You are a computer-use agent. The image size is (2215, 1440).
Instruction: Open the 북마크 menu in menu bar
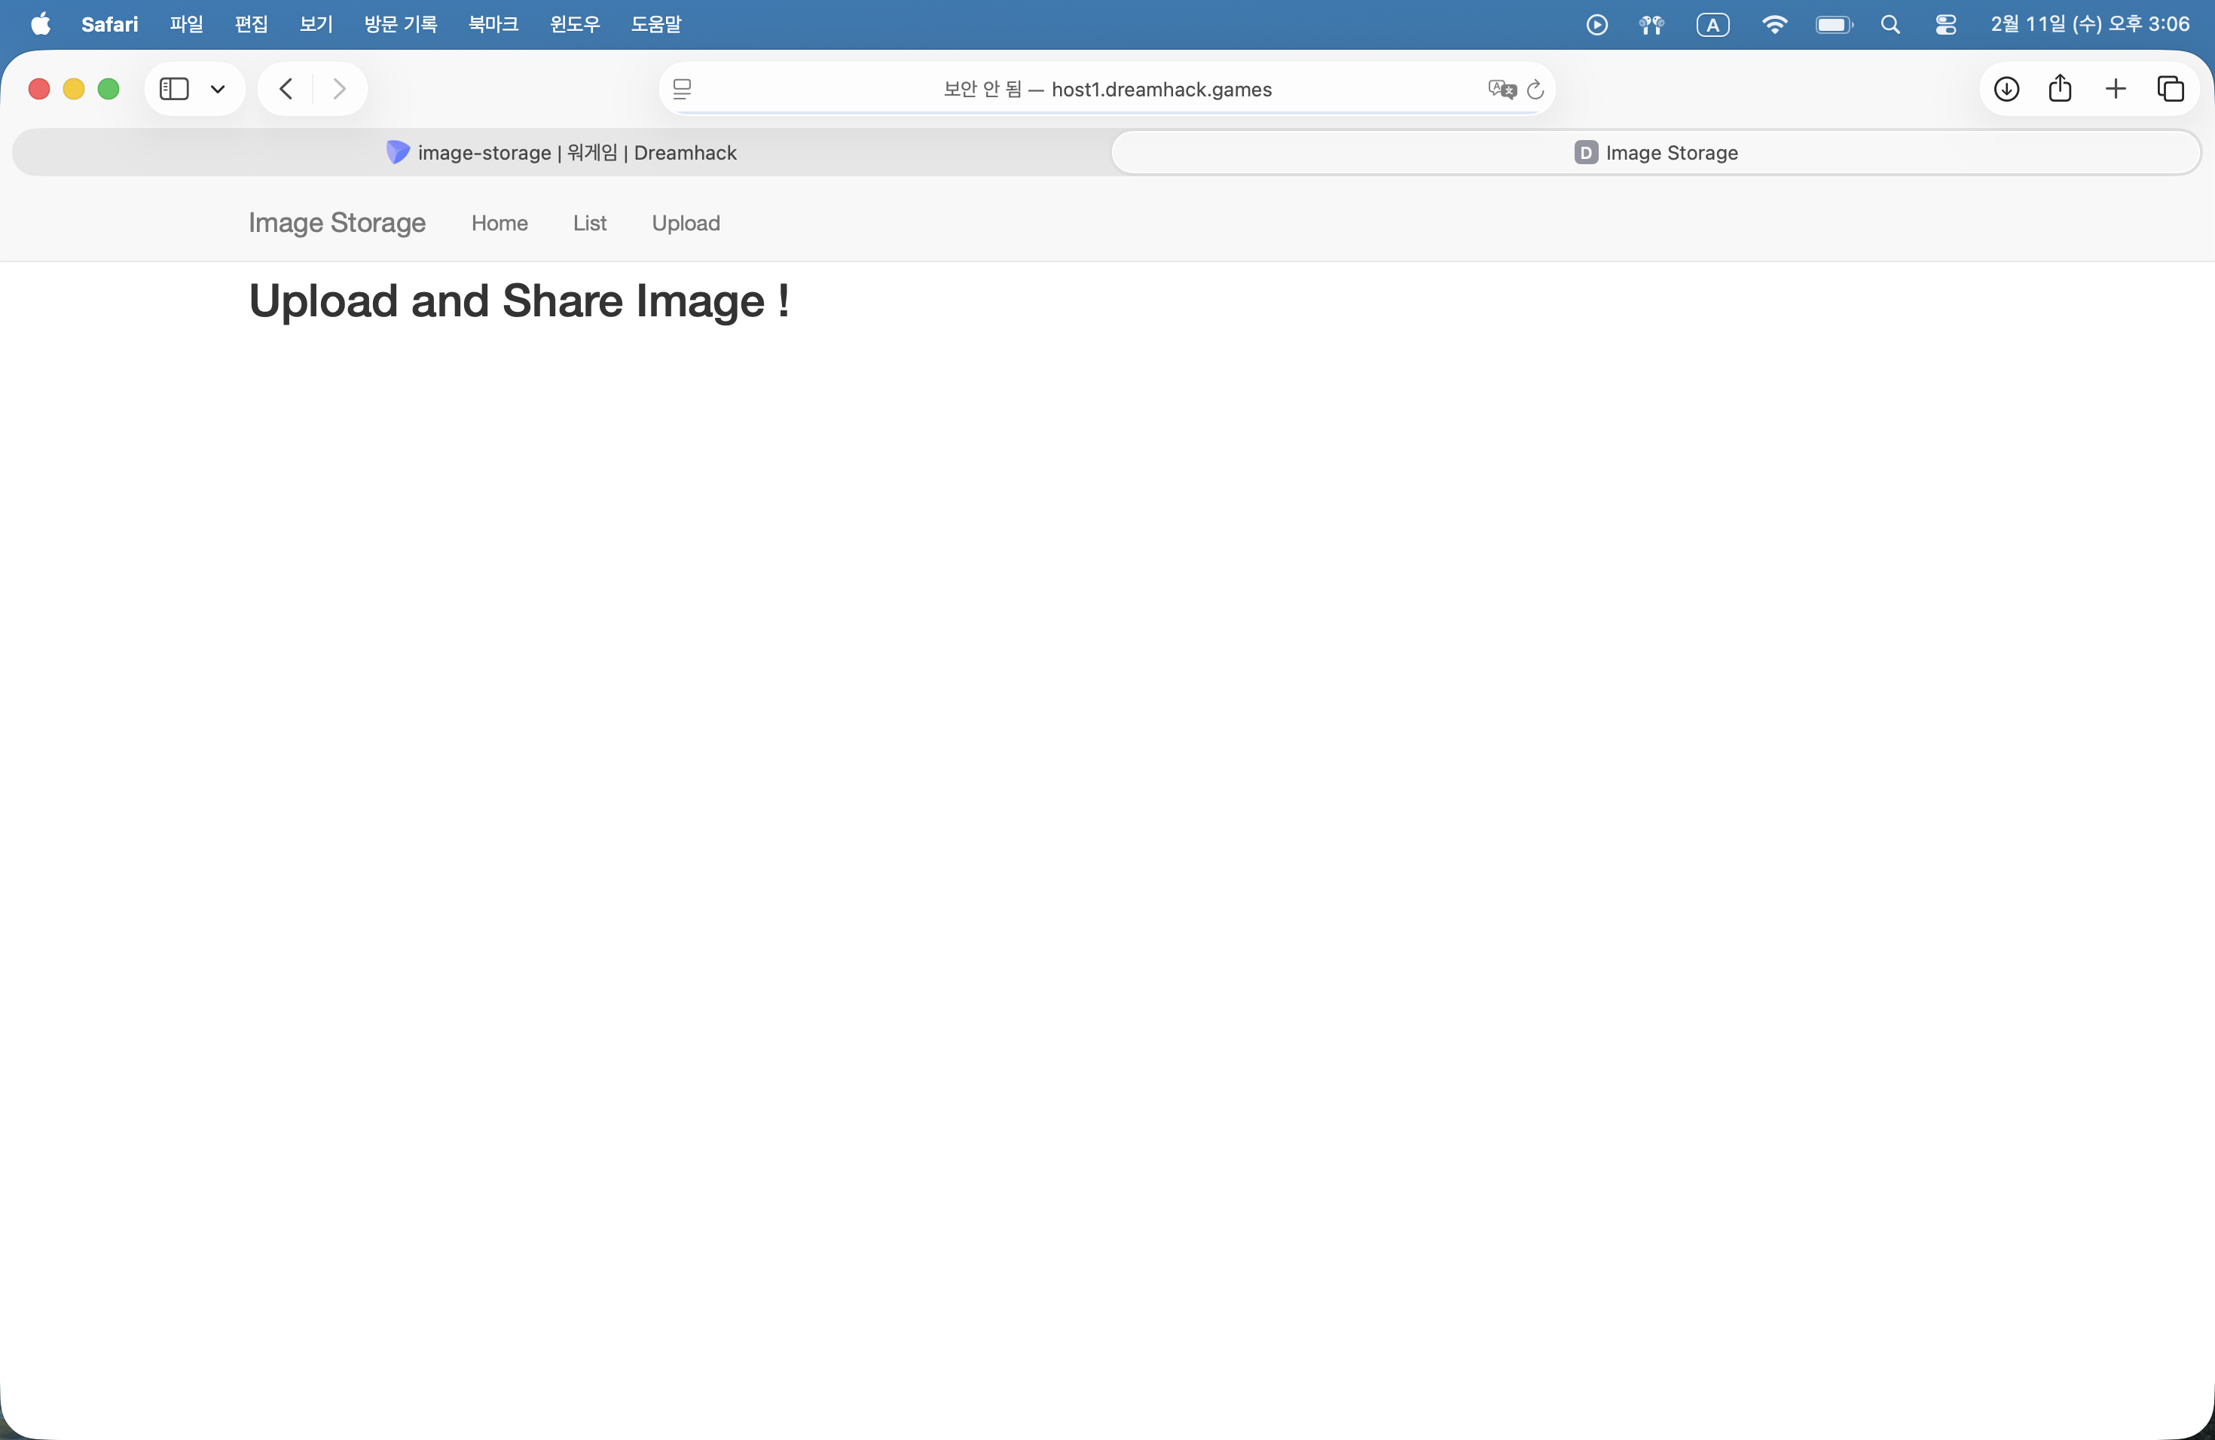(493, 24)
